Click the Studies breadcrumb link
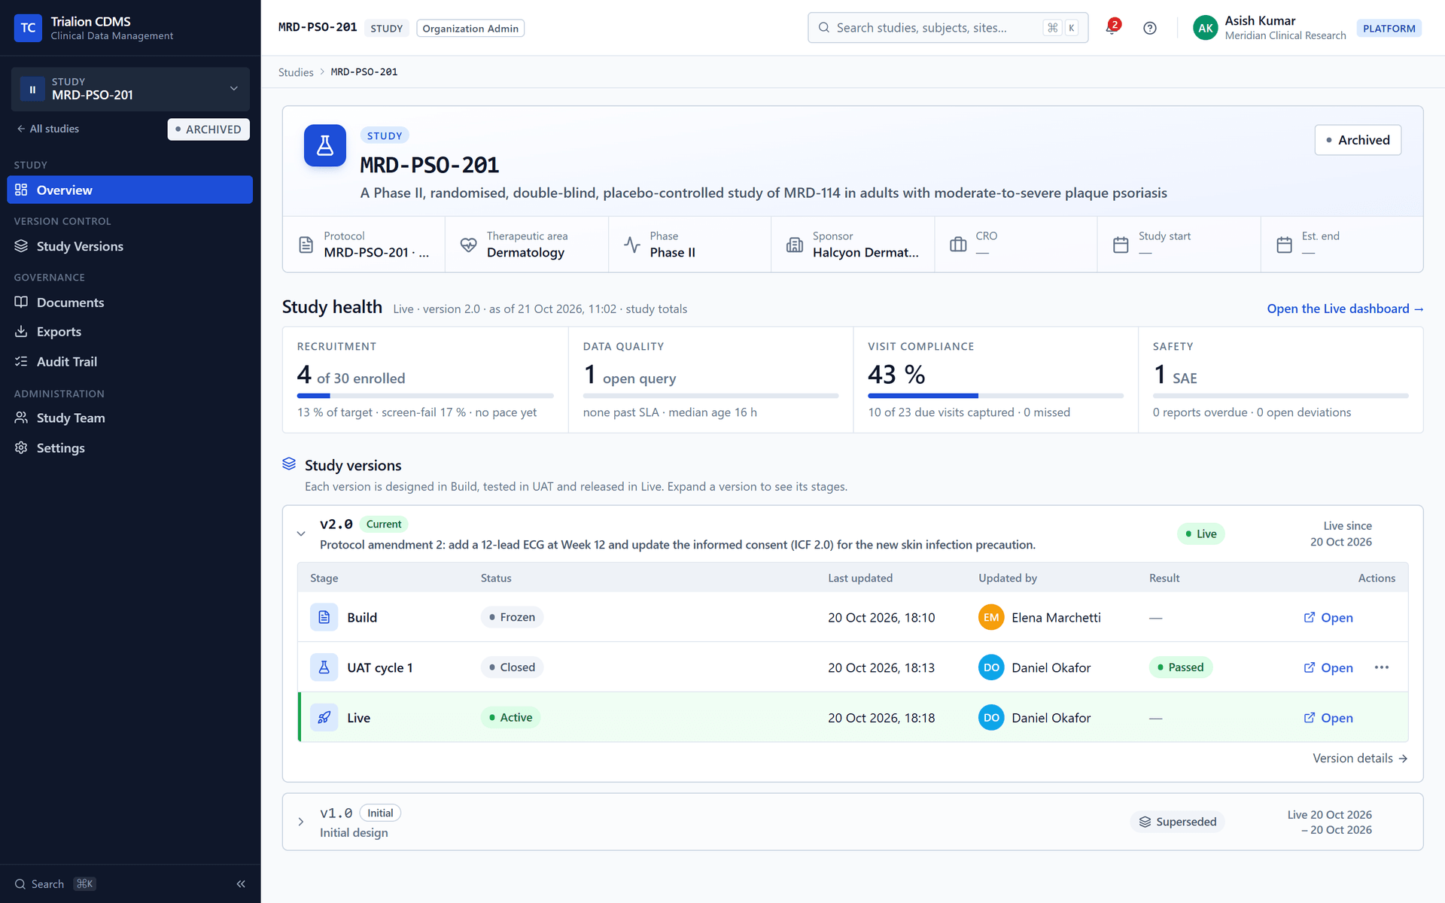 [x=296, y=72]
